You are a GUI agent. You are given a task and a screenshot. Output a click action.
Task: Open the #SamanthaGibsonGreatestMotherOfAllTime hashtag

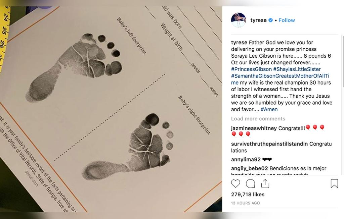click(280, 76)
